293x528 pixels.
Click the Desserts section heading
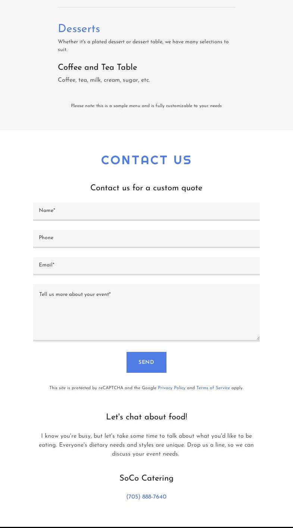click(79, 29)
